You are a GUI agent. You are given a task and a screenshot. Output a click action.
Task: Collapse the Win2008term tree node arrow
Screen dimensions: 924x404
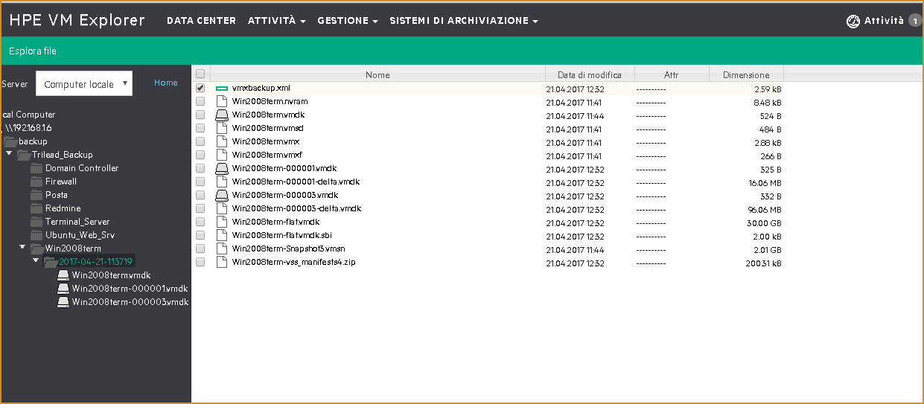[x=22, y=248]
